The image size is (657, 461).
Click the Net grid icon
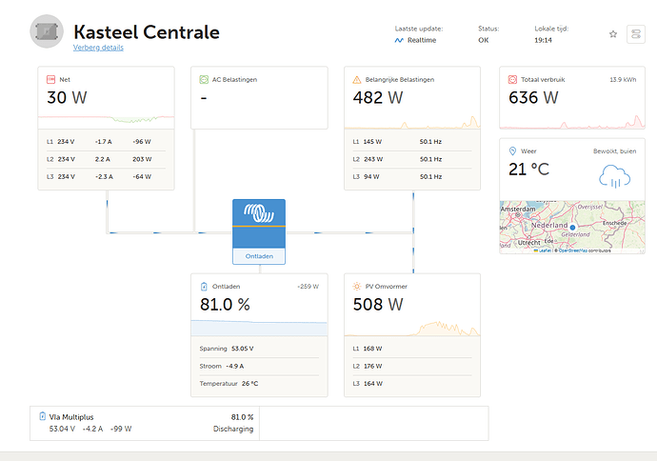[x=50, y=80]
